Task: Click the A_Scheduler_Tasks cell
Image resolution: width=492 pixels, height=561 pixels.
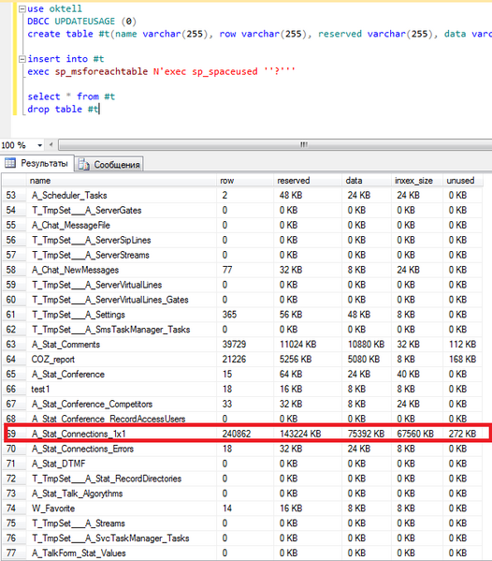Action: (122, 196)
